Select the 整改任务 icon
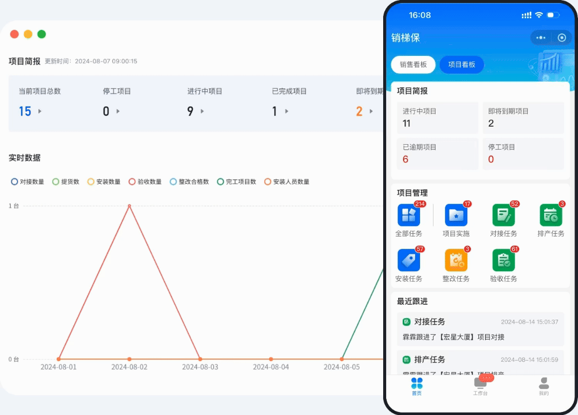The width and height of the screenshot is (578, 415). (456, 259)
